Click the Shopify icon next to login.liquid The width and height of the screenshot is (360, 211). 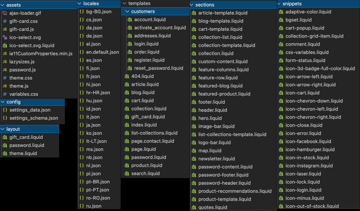tap(129, 44)
